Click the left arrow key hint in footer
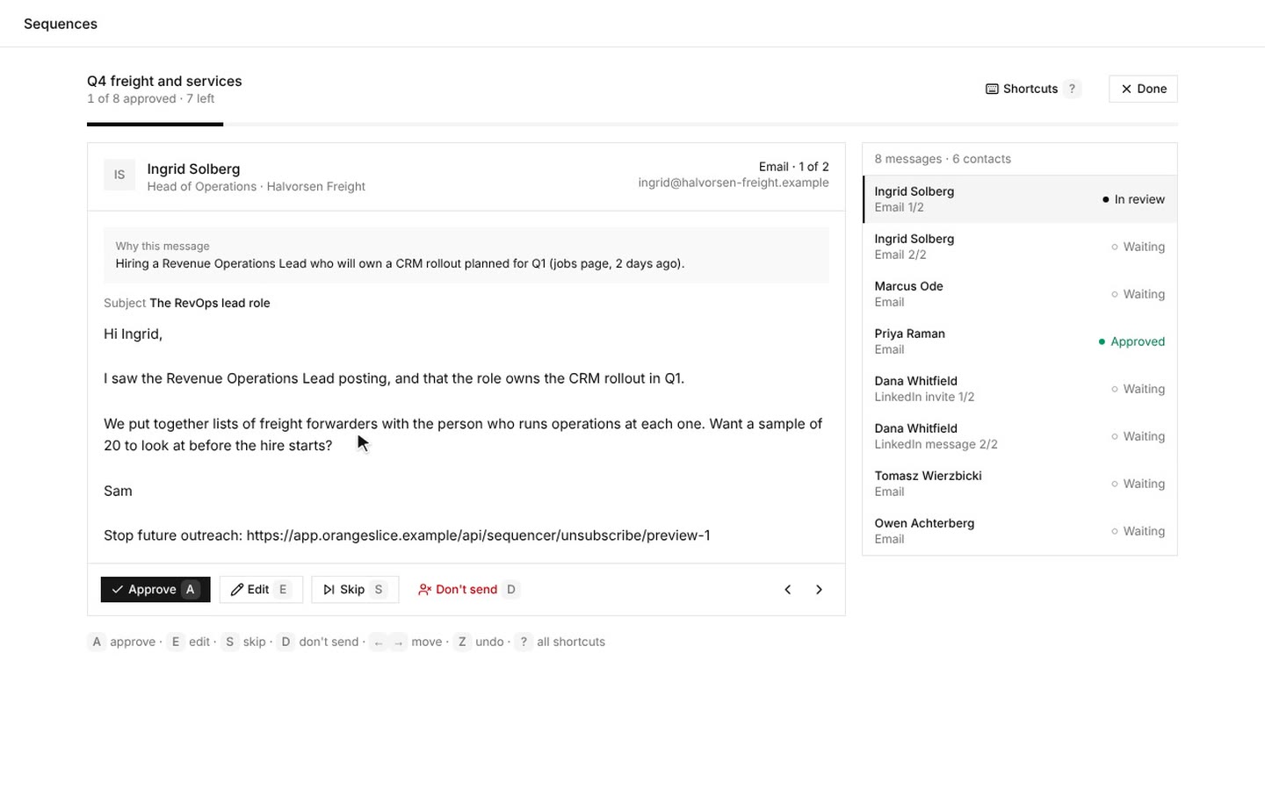The image size is (1265, 790). pyautogui.click(x=379, y=643)
